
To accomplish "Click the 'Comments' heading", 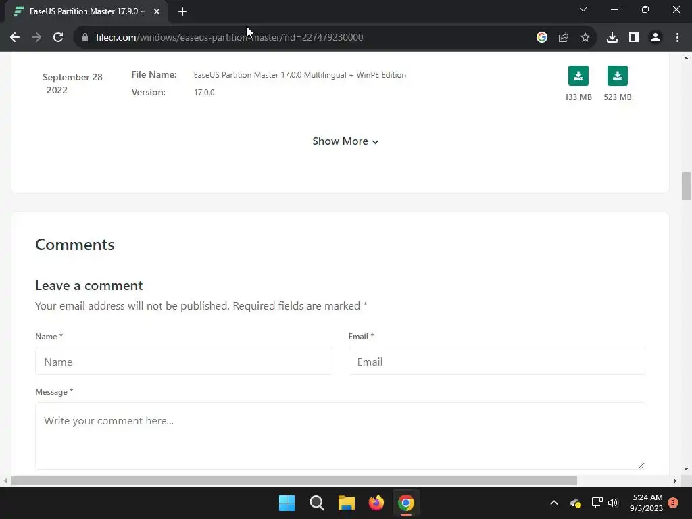I will coord(75,245).
